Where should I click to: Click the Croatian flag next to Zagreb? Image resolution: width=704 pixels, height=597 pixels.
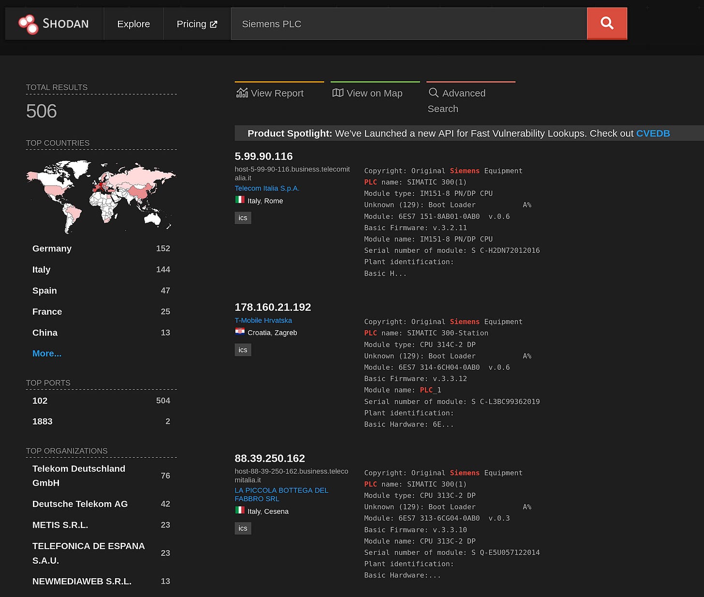[239, 332]
